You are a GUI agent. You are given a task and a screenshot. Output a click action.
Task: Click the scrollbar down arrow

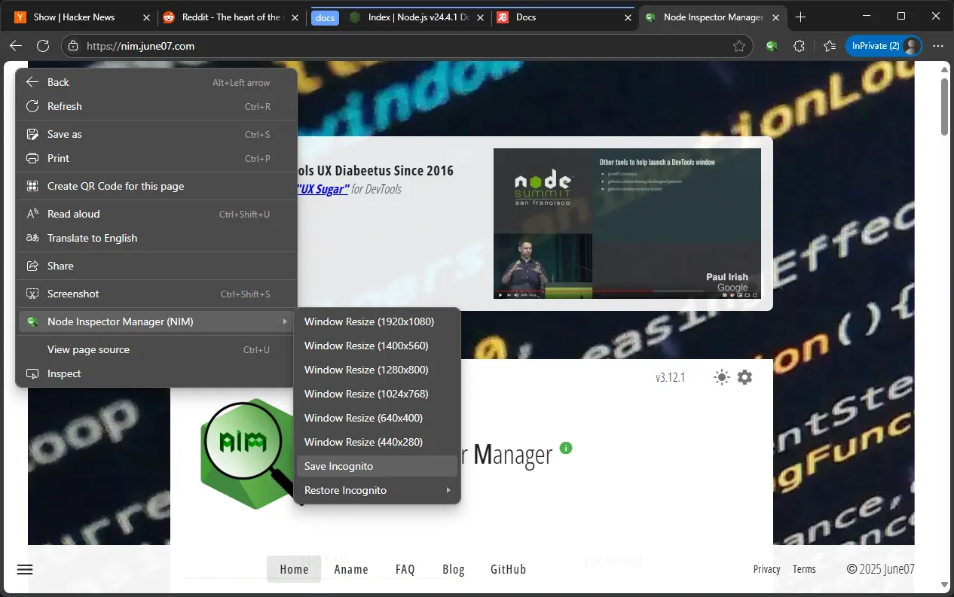945,584
